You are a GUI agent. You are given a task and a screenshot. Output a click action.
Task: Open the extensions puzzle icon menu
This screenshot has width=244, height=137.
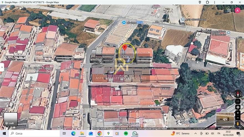[x=207, y=2]
